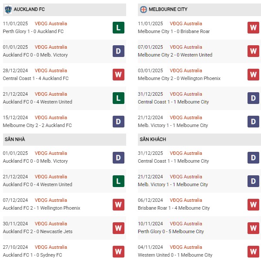
Task: Click the W badge for Central Coast 1 - 4 Auckland FC
Action: point(118,74)
